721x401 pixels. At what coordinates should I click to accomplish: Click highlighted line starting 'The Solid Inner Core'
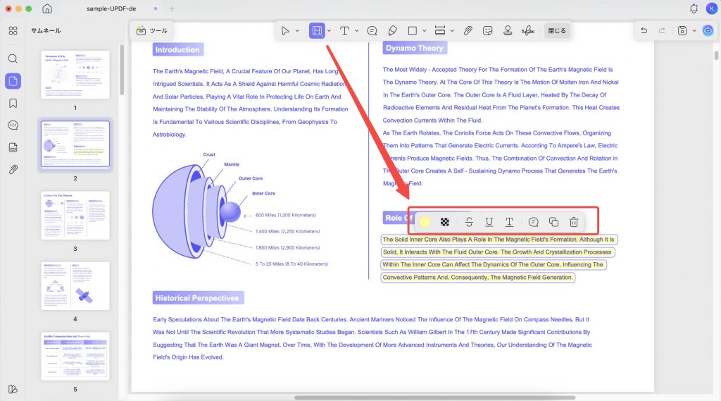(499, 240)
